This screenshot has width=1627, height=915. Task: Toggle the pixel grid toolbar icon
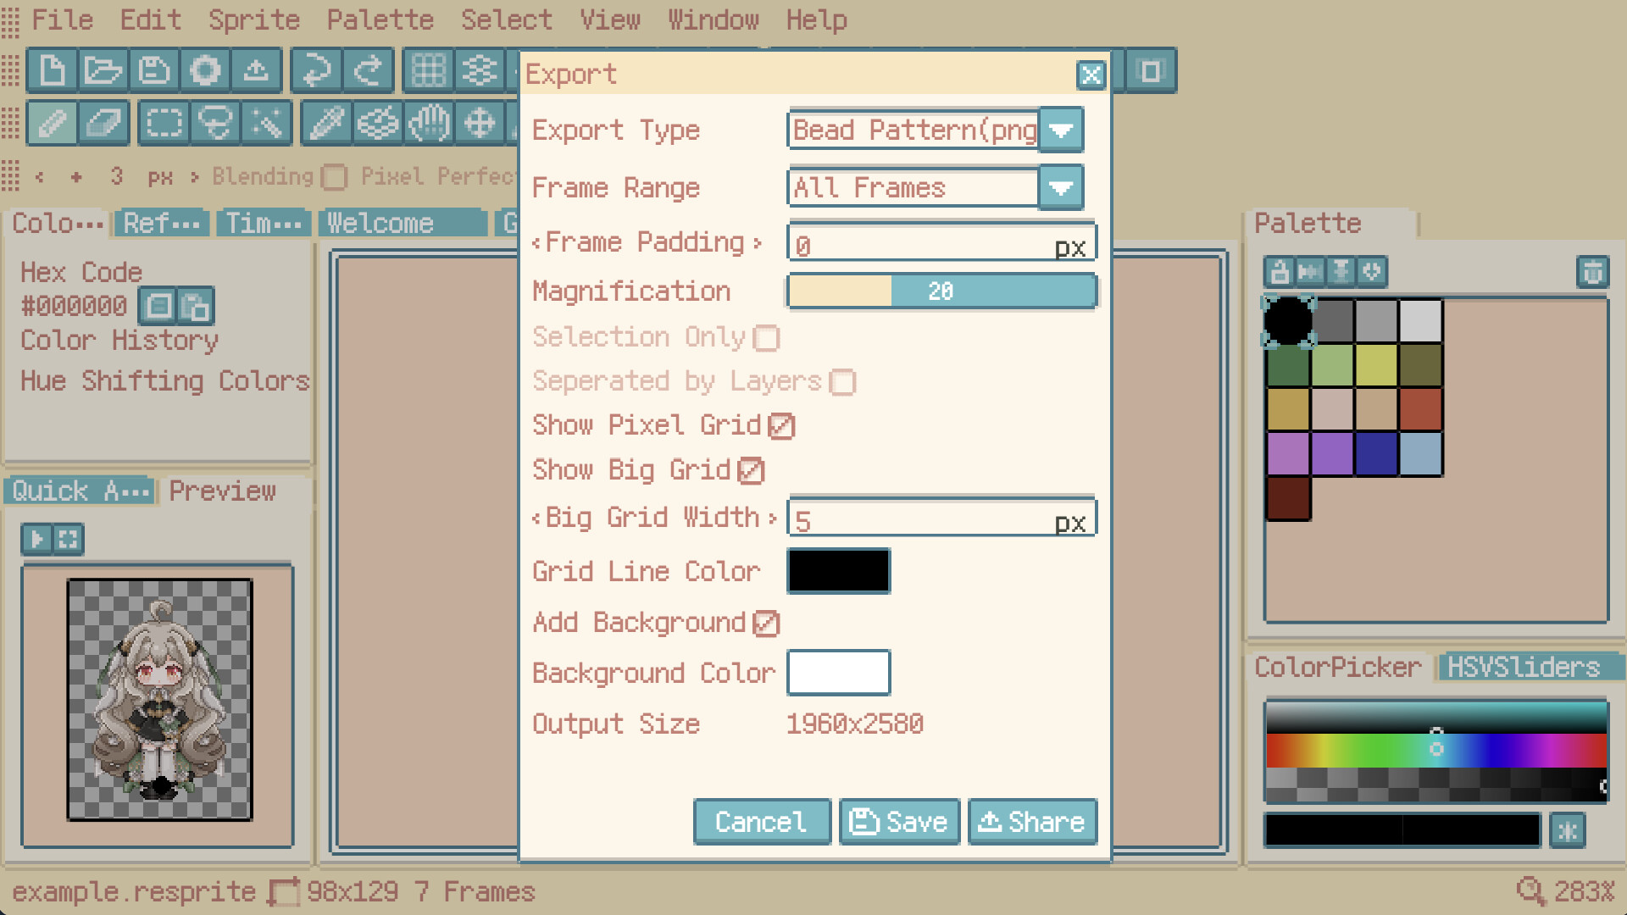pyautogui.click(x=428, y=70)
